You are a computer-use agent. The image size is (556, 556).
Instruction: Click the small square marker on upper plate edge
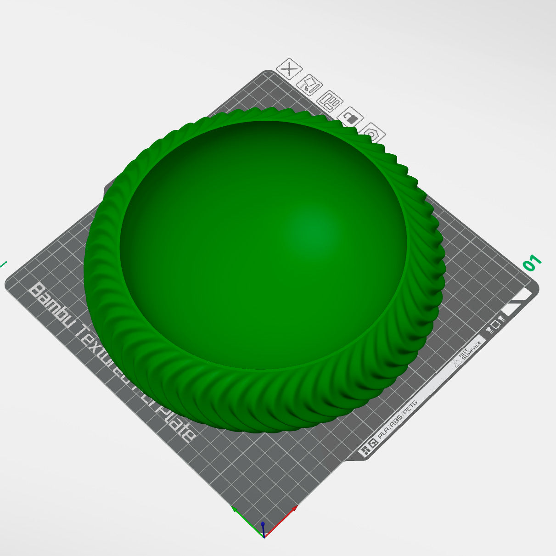click(496, 325)
